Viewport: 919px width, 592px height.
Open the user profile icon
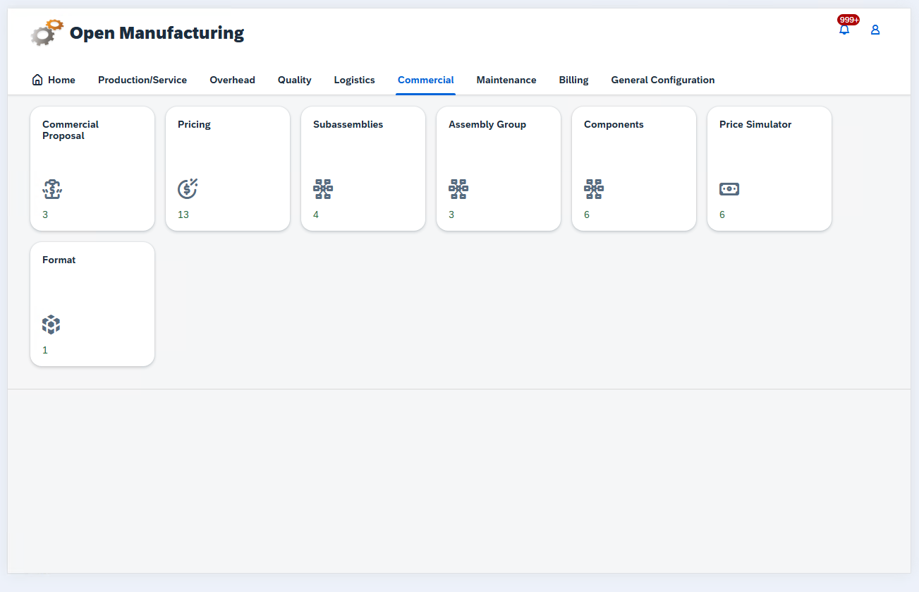coord(875,30)
